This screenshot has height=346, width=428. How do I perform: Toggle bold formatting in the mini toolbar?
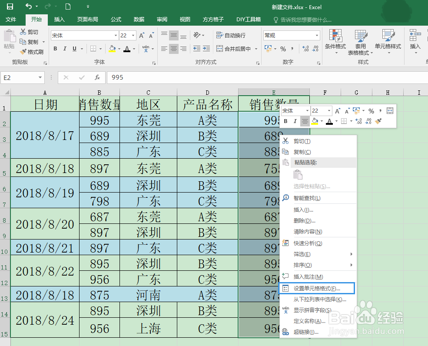[286, 121]
